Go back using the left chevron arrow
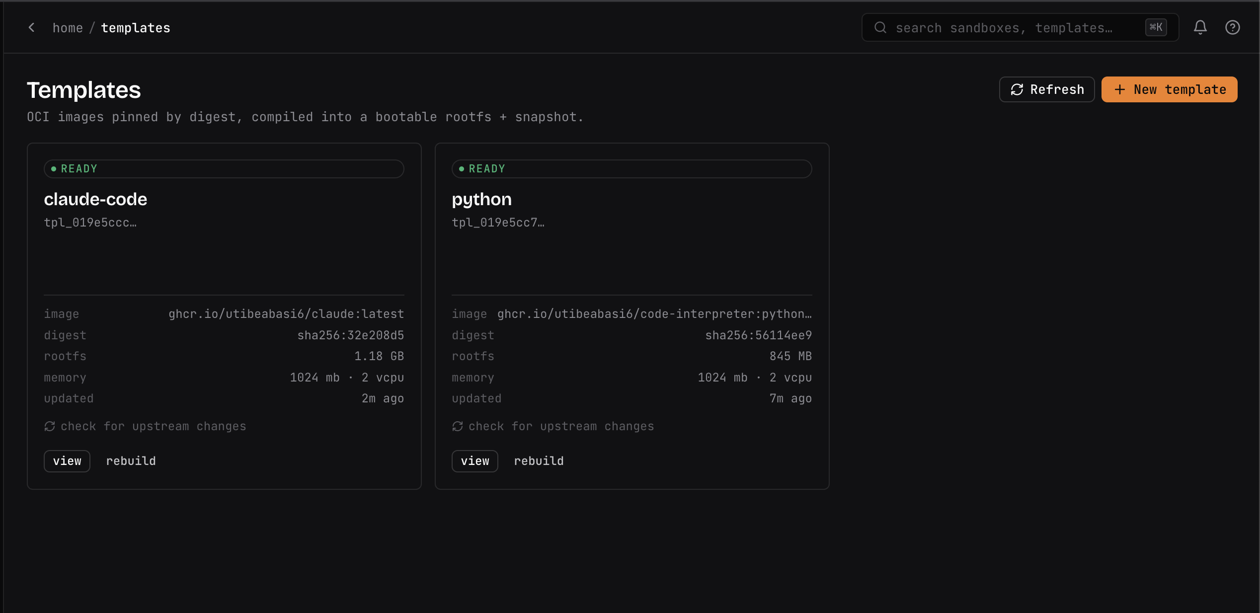 31,28
